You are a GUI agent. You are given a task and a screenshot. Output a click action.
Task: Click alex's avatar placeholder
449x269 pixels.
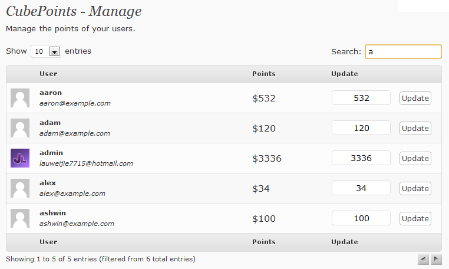tap(20, 188)
